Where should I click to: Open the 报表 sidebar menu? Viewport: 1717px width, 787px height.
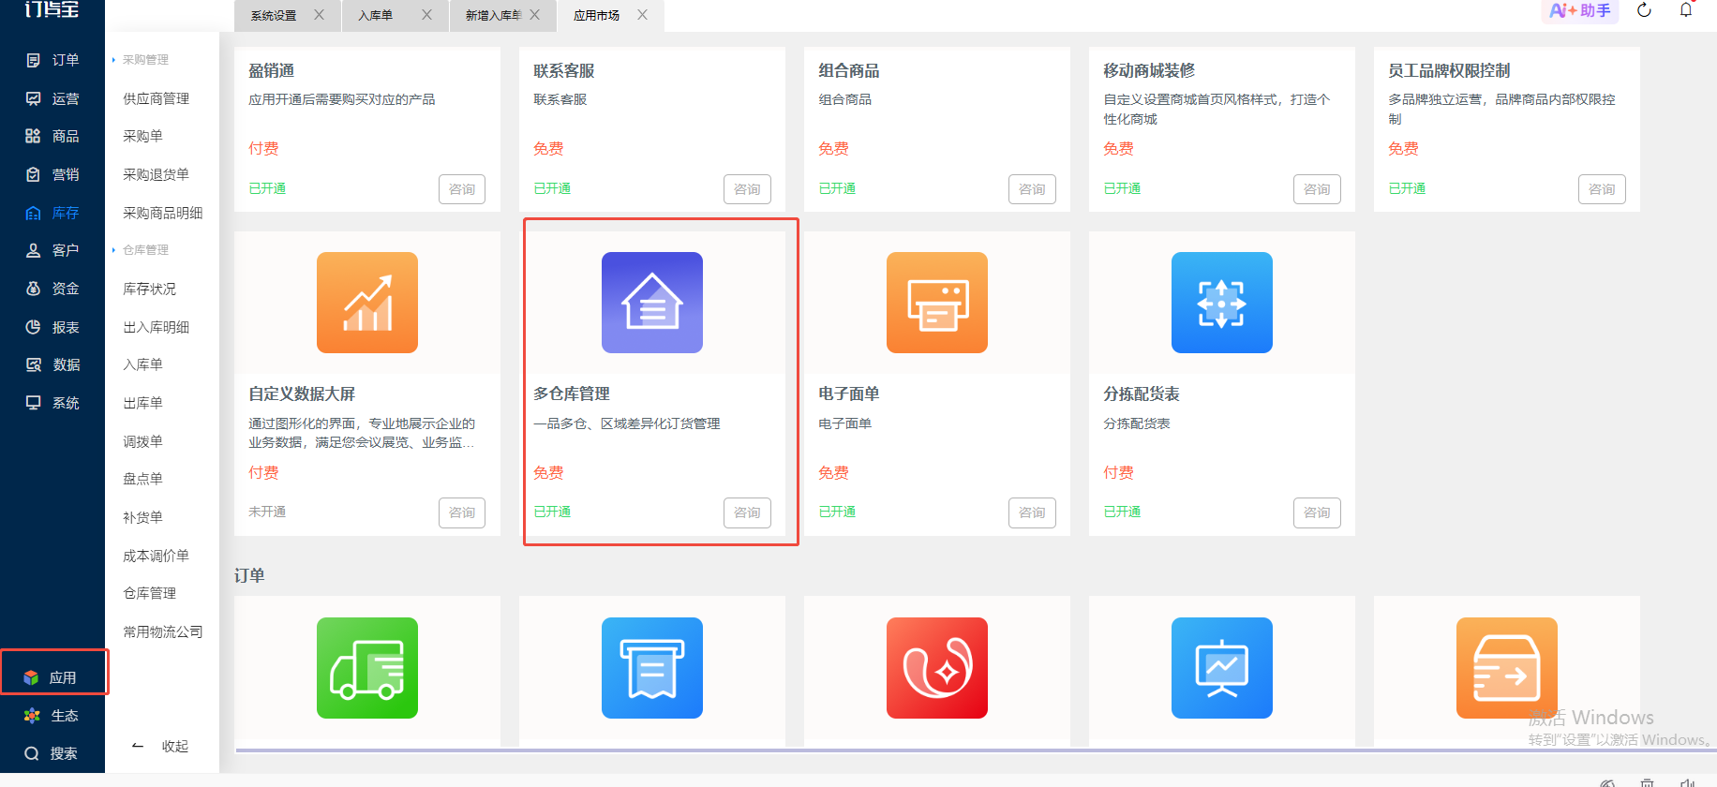tap(52, 327)
